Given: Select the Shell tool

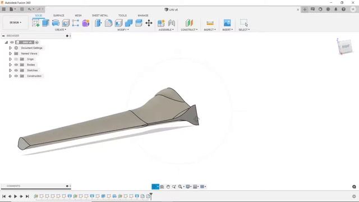Looking at the screenshot, I should click(118, 23).
